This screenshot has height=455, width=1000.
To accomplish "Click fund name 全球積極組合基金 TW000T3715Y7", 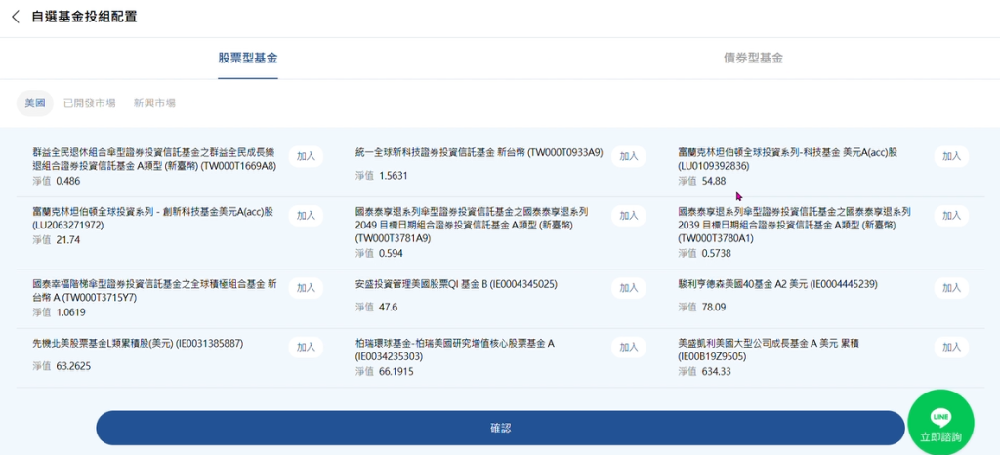I will pos(154,291).
